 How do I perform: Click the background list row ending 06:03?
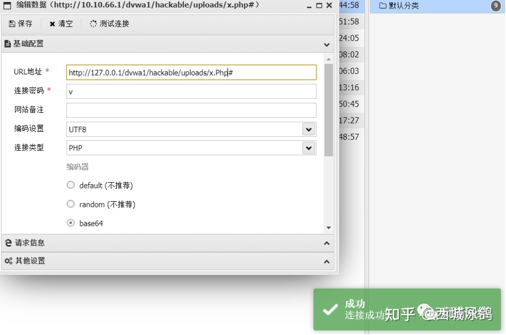pyautogui.click(x=351, y=71)
